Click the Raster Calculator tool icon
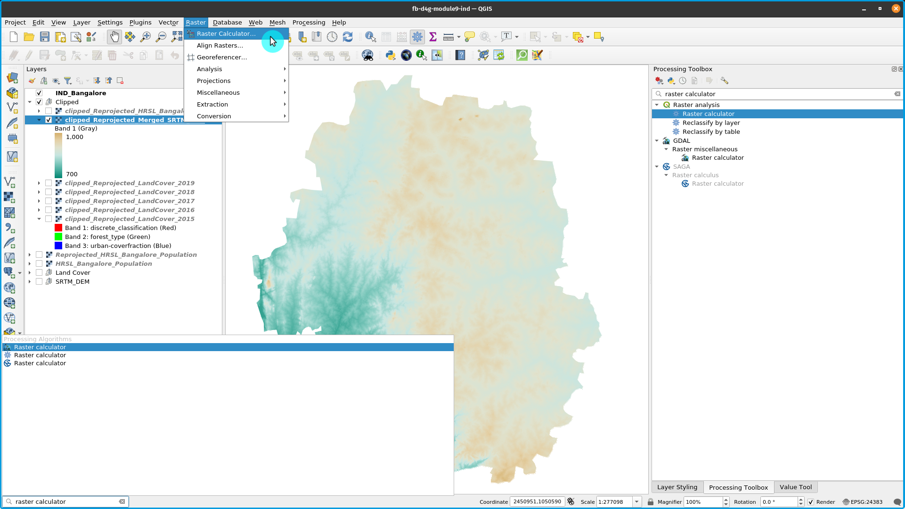The height and width of the screenshot is (509, 905). (191, 33)
